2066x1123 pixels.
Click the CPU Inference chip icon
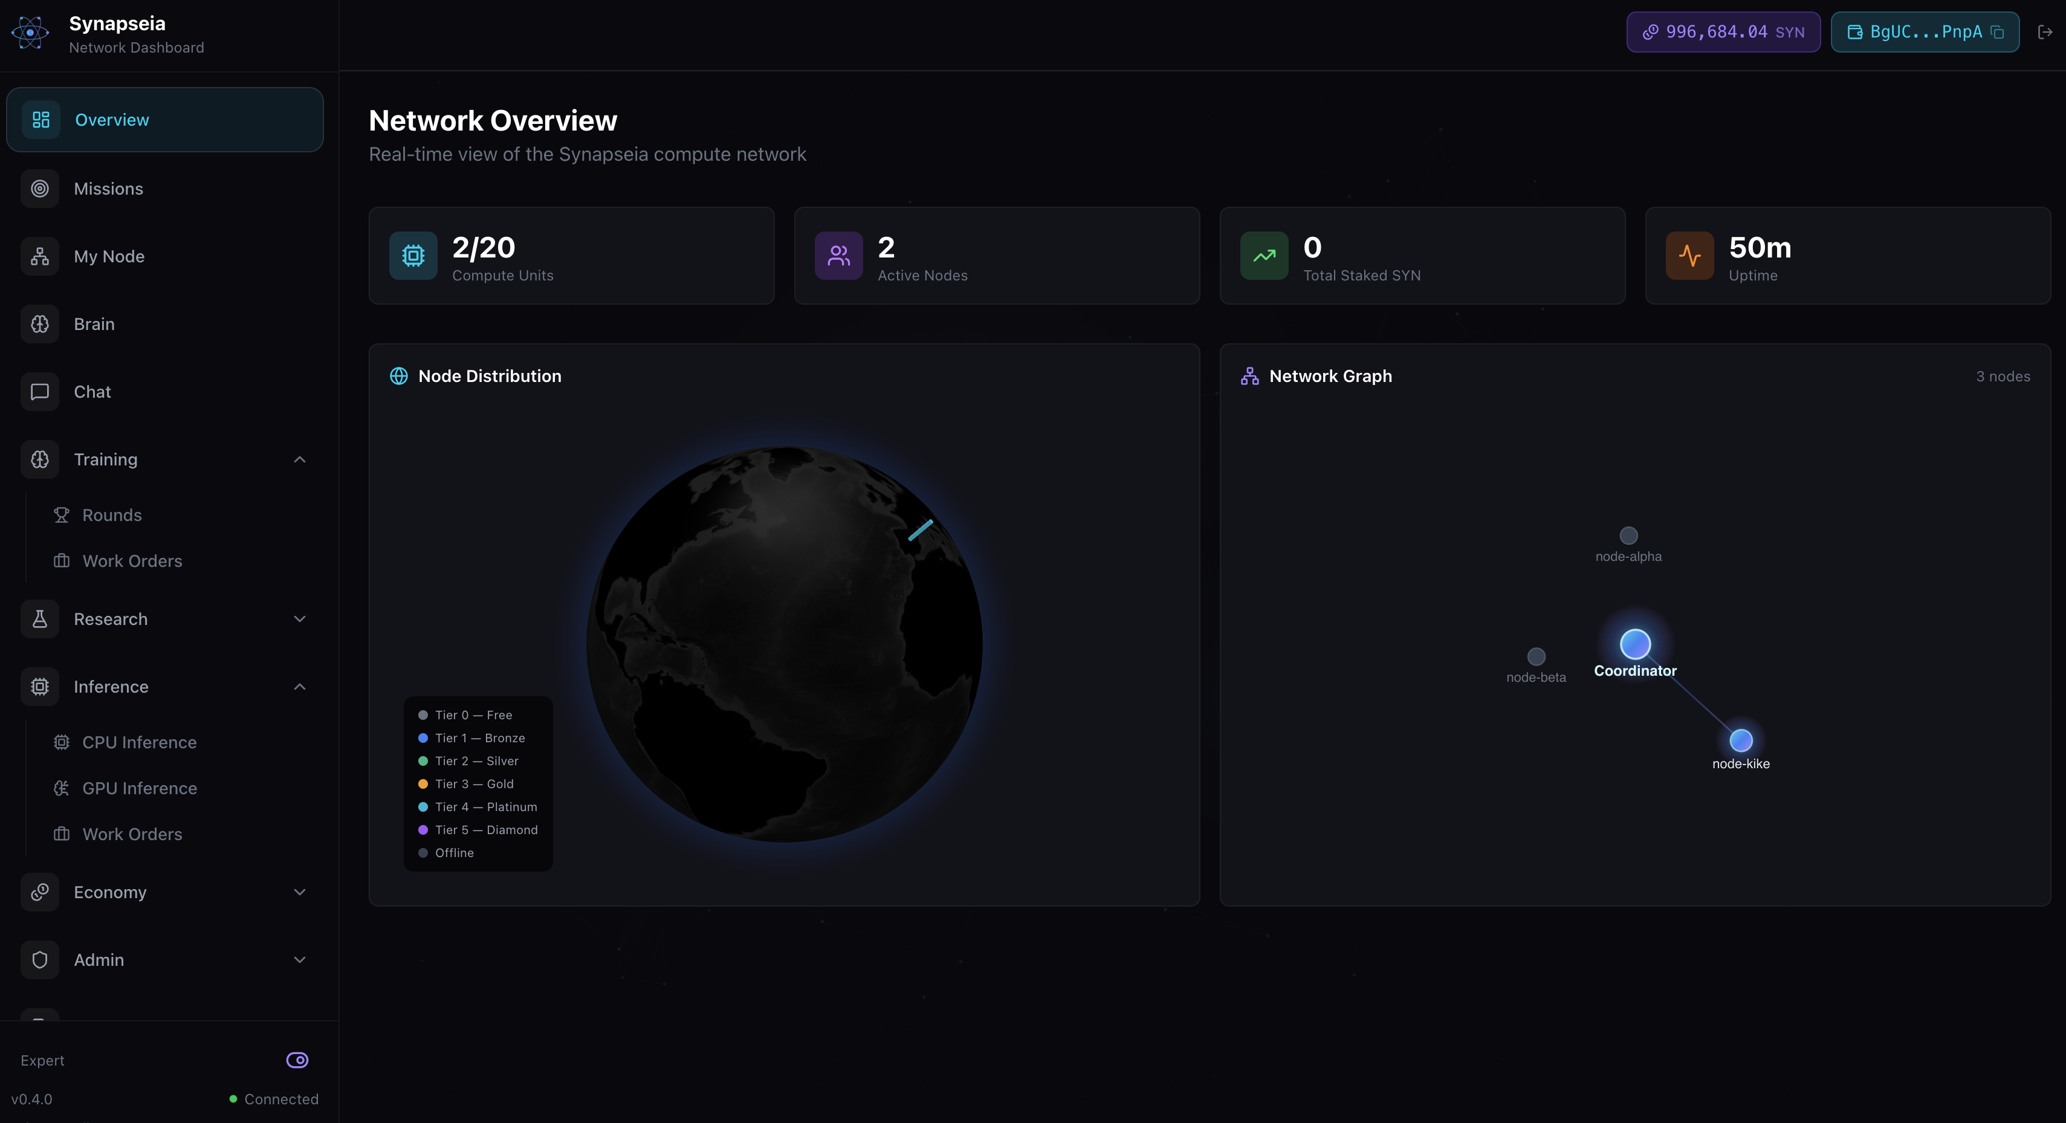coord(62,743)
